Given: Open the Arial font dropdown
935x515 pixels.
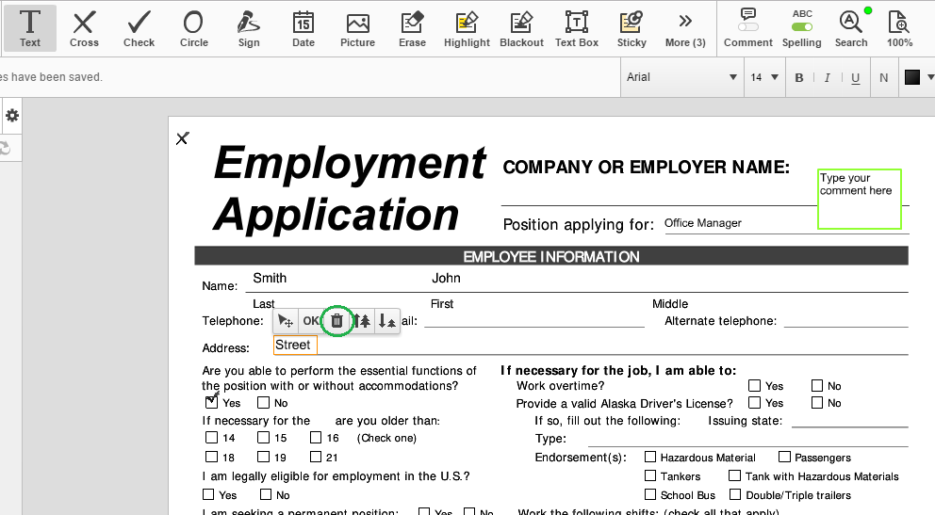Looking at the screenshot, I should pyautogui.click(x=681, y=77).
